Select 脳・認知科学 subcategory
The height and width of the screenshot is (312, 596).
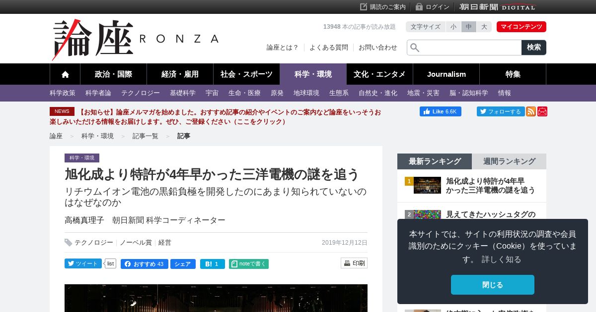pyautogui.click(x=469, y=93)
